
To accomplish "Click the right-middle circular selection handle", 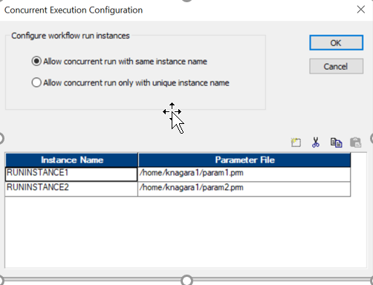I will [372, 139].
